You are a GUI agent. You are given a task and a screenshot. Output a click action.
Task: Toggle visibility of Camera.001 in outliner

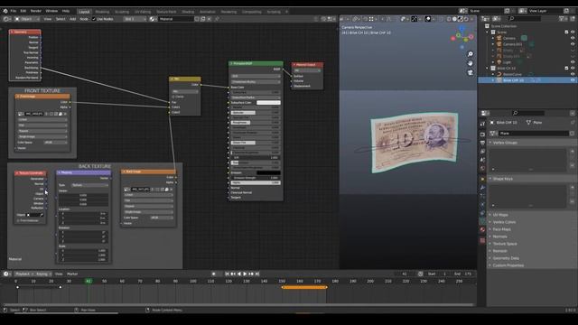(573, 44)
